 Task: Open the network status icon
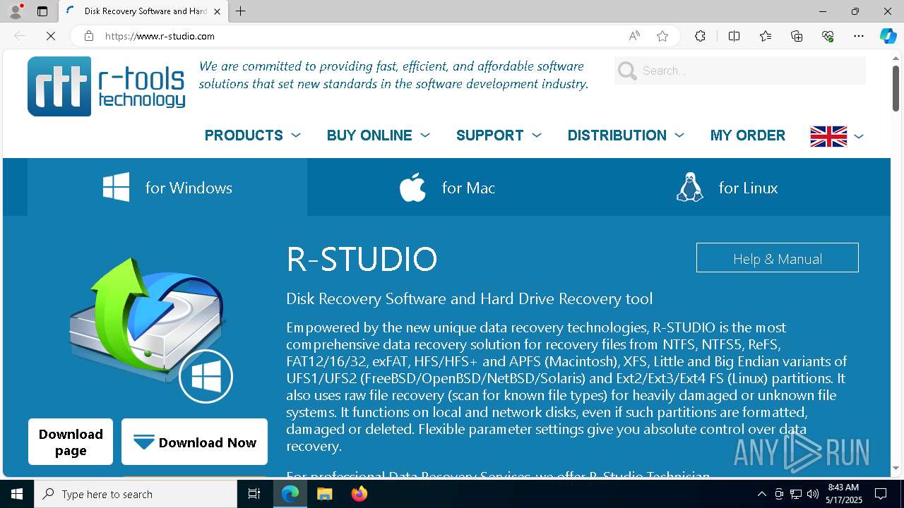(x=796, y=494)
